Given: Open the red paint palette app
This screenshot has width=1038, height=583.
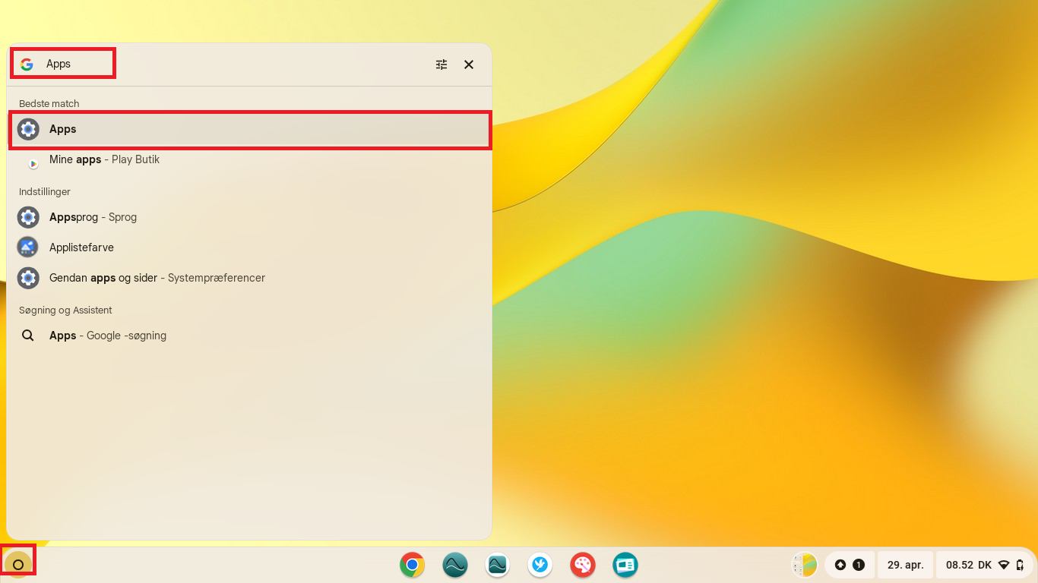Looking at the screenshot, I should [582, 565].
